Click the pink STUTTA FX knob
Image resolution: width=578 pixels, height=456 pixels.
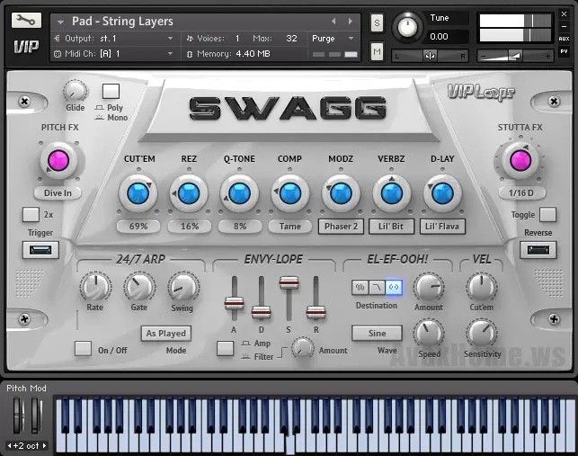520,160
